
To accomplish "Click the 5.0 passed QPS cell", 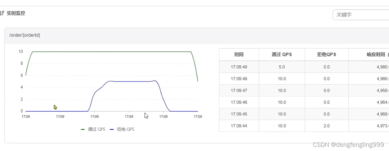I will 282,67.
